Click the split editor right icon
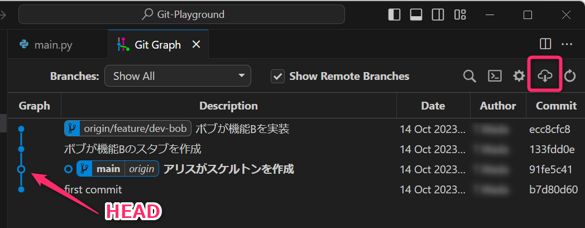 [x=545, y=44]
